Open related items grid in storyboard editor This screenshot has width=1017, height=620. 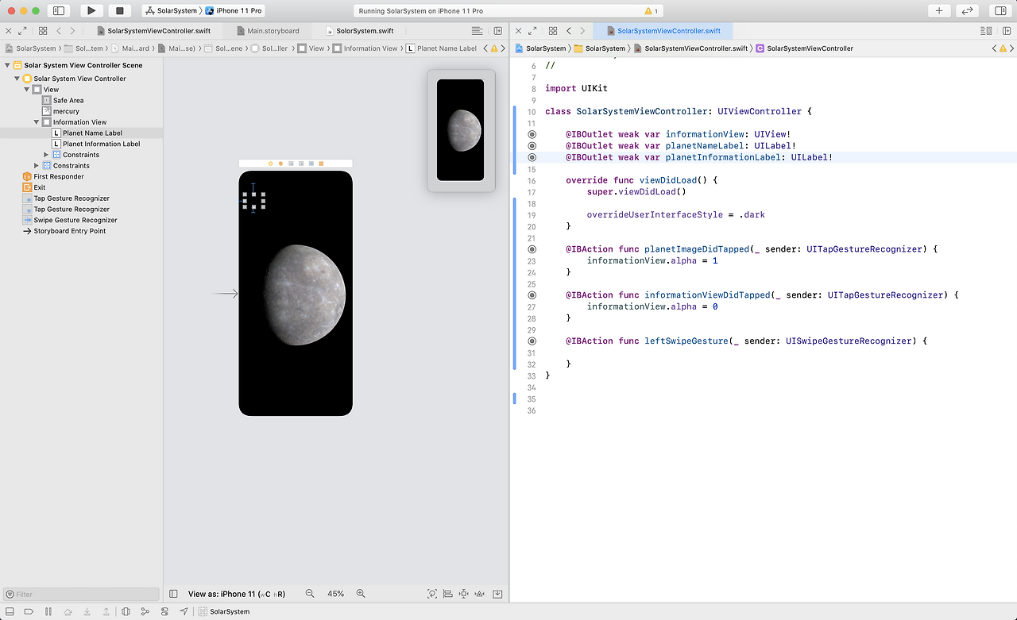coord(43,31)
